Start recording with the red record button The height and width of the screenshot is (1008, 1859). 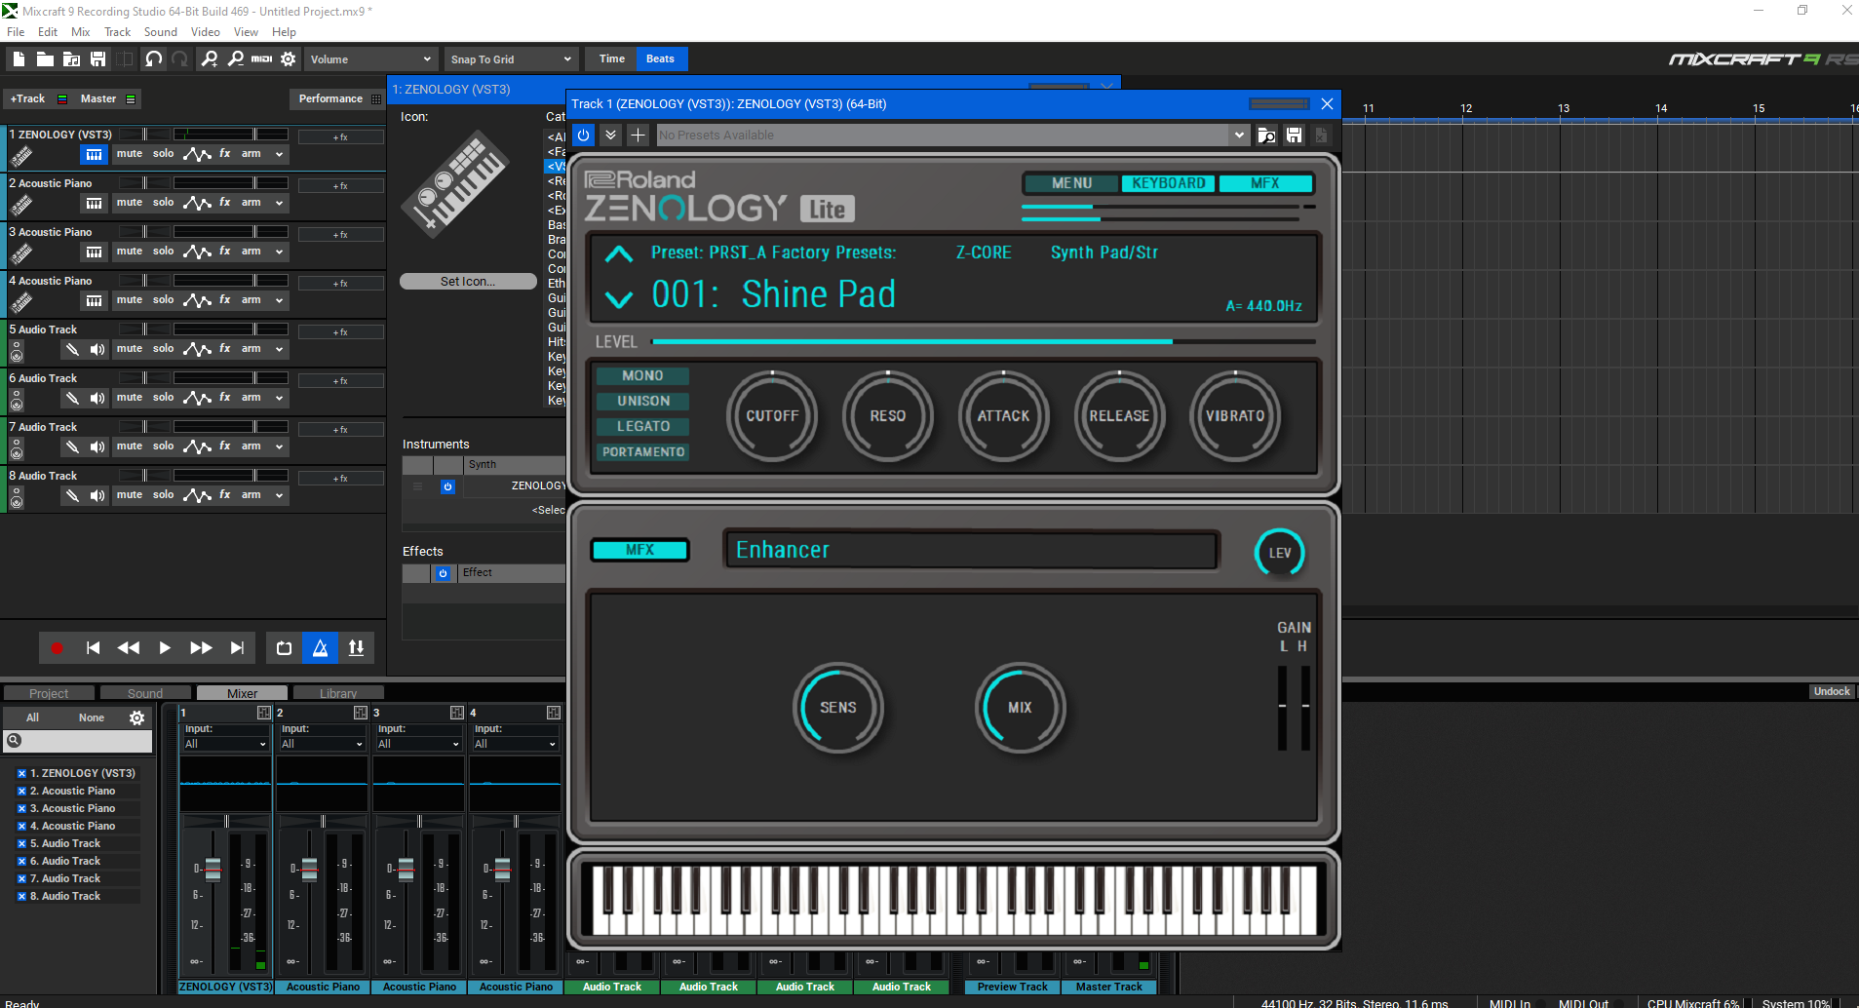point(57,647)
